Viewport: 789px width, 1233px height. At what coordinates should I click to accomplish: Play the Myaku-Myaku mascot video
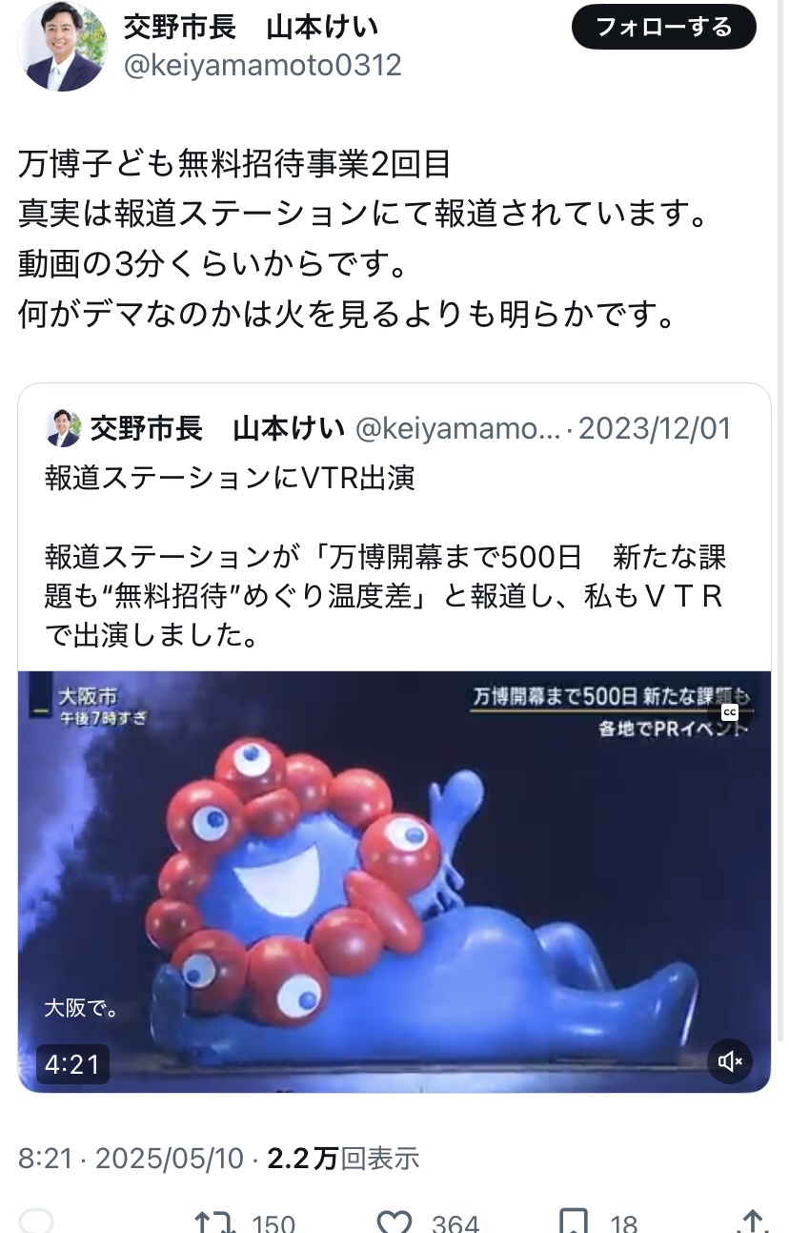click(394, 881)
